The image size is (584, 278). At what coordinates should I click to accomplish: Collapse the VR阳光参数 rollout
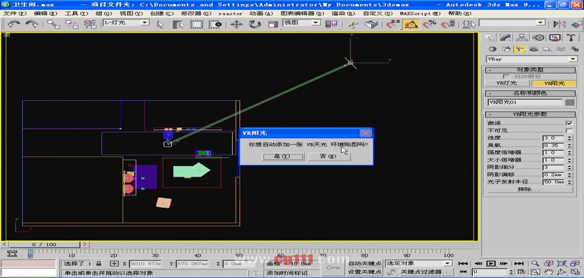(530, 114)
